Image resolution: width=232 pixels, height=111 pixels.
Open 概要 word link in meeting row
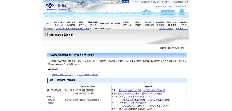click(52, 100)
